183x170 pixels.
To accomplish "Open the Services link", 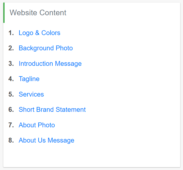I will tap(31, 94).
